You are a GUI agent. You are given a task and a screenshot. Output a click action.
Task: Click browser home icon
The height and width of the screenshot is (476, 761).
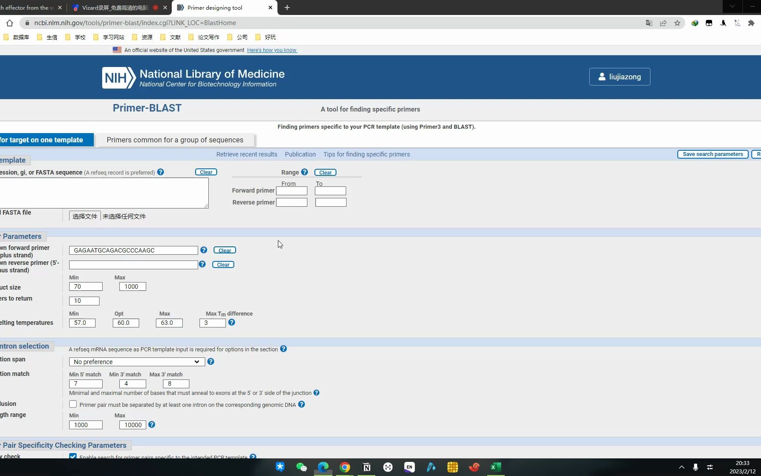[10, 23]
